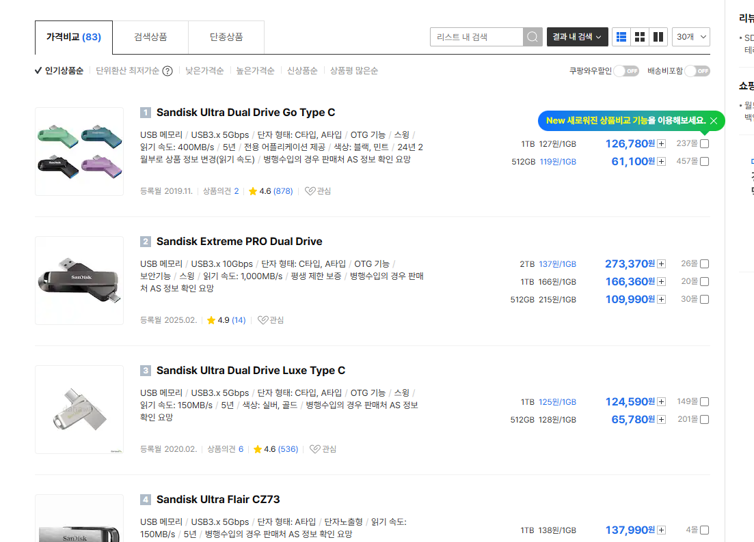
Task: Click 137,990원 price link
Action: pyautogui.click(x=630, y=530)
